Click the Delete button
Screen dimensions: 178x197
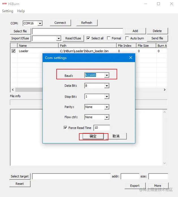tap(157, 31)
